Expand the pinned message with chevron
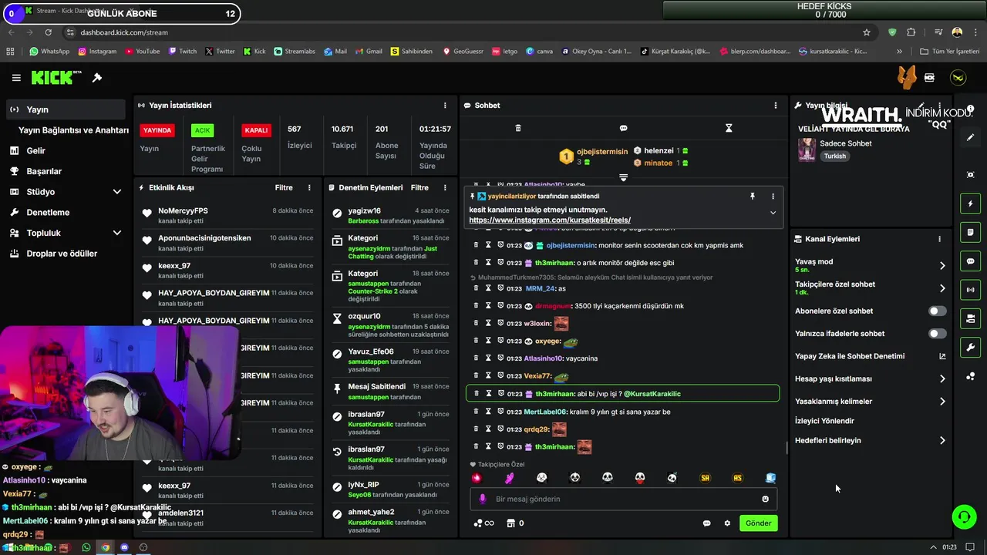987x555 pixels. (773, 214)
